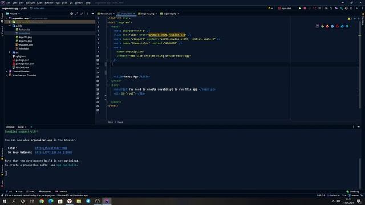Open page in Opera browser icon
This screenshot has height=205, width=365.
coord(337,26)
